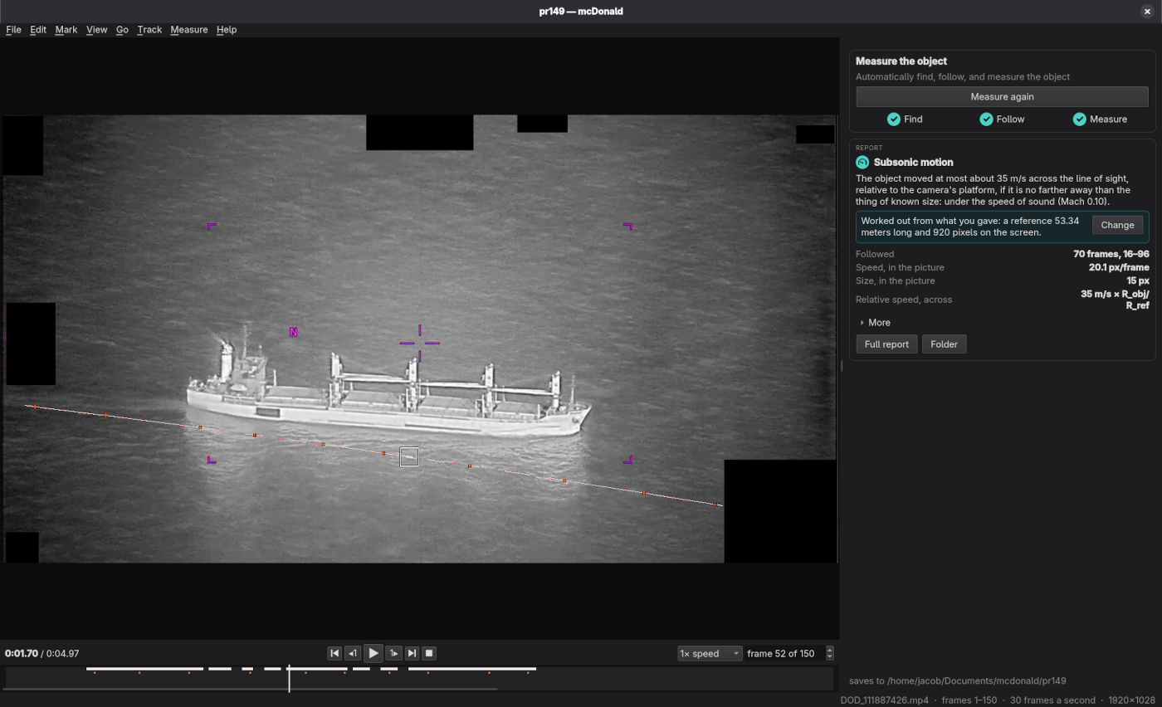Open the output Folder

(944, 344)
